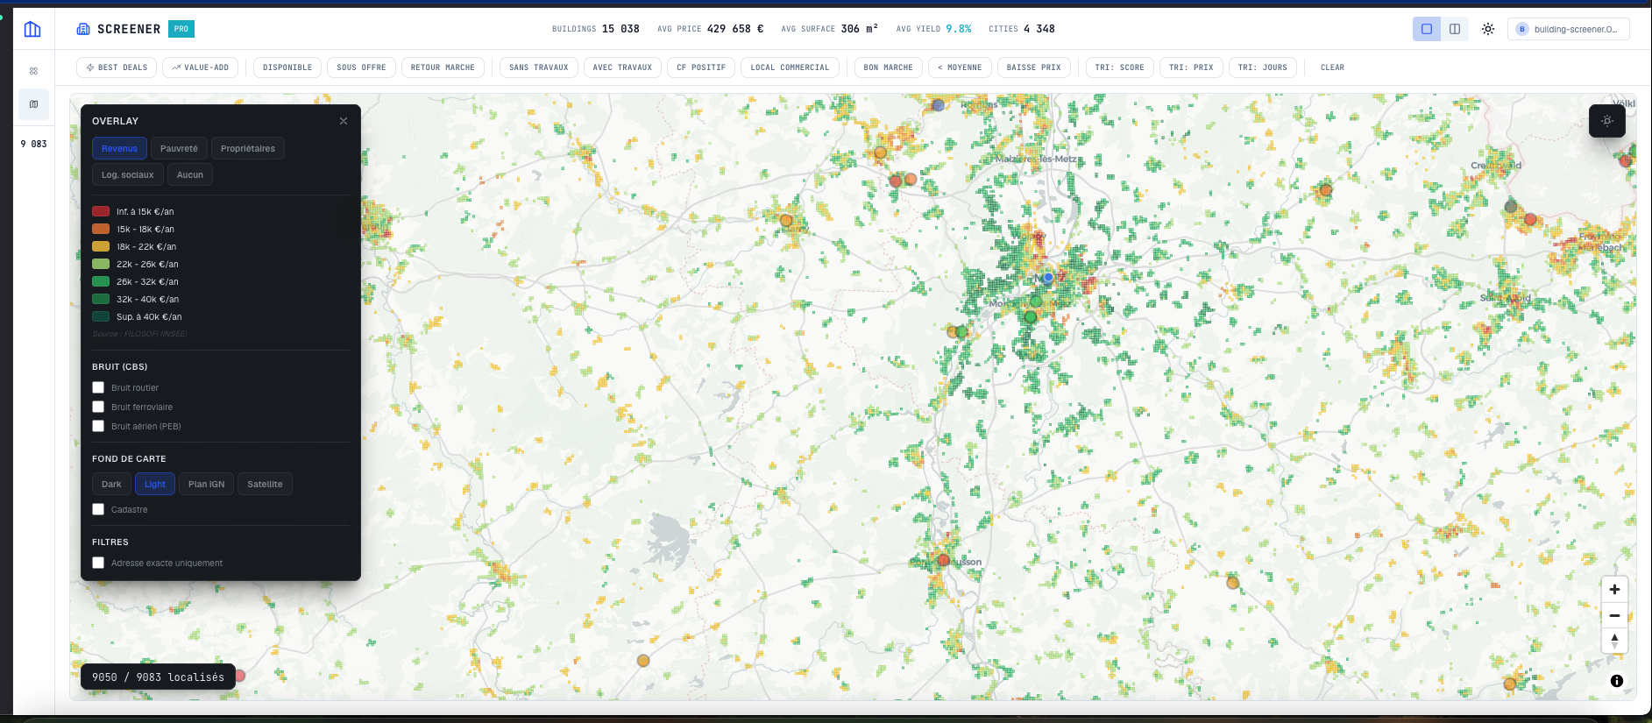Zoom in on the map
The width and height of the screenshot is (1652, 723).
1614,590
